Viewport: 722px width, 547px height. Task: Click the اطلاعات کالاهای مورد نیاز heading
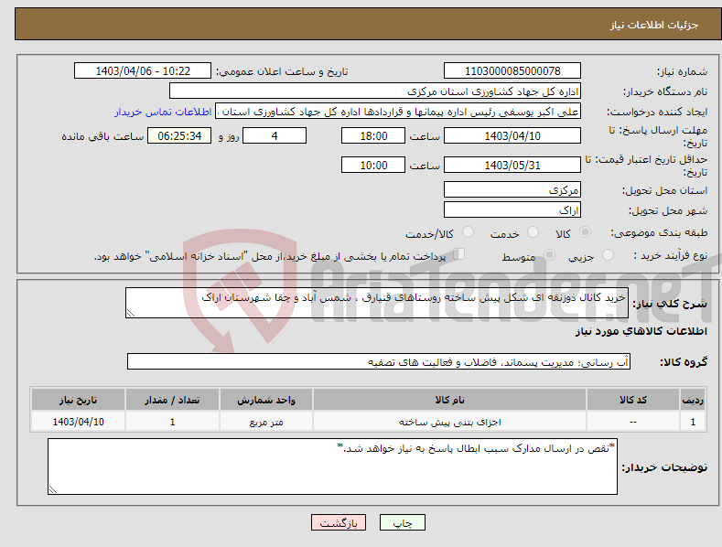(641, 331)
